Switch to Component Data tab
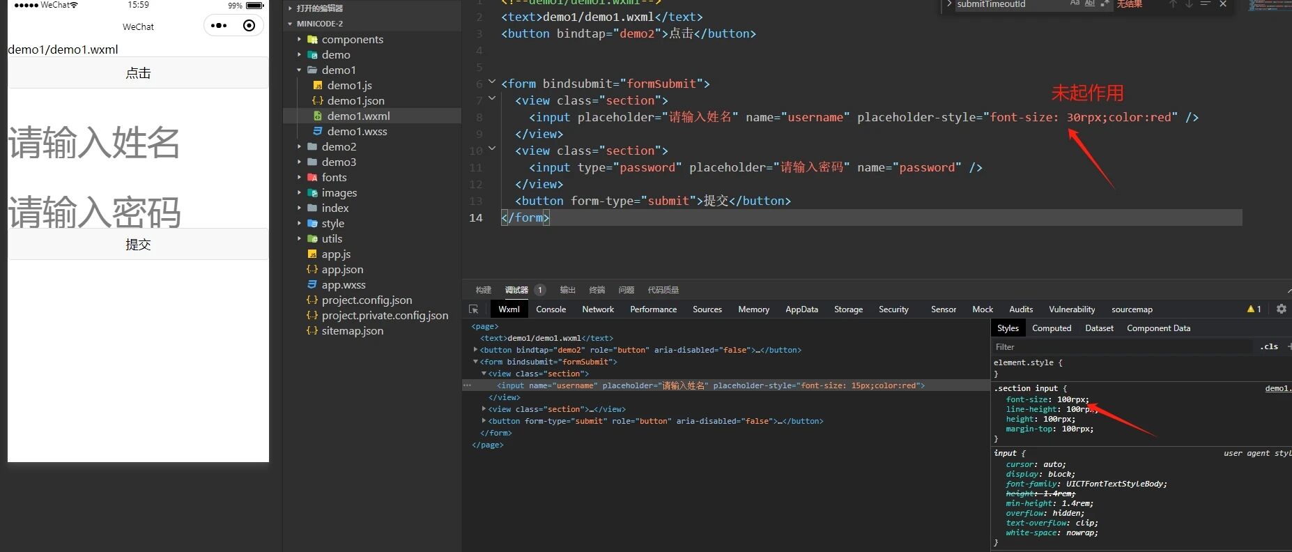 tap(1158, 328)
